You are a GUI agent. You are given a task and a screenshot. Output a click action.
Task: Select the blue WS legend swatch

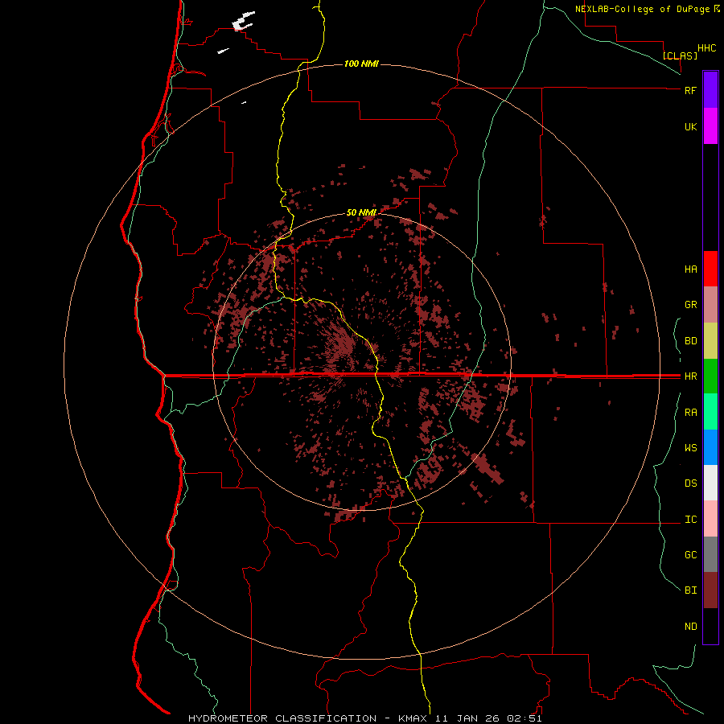(x=710, y=447)
